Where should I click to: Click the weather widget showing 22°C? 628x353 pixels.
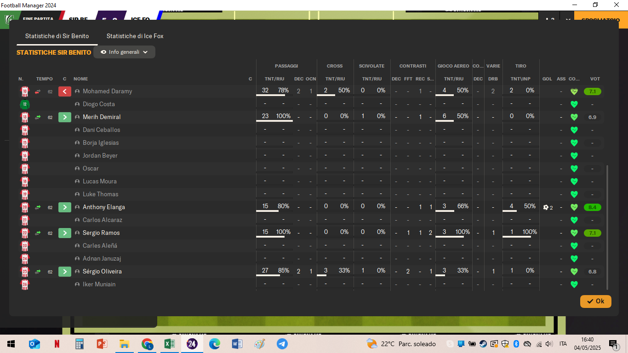coord(401,343)
